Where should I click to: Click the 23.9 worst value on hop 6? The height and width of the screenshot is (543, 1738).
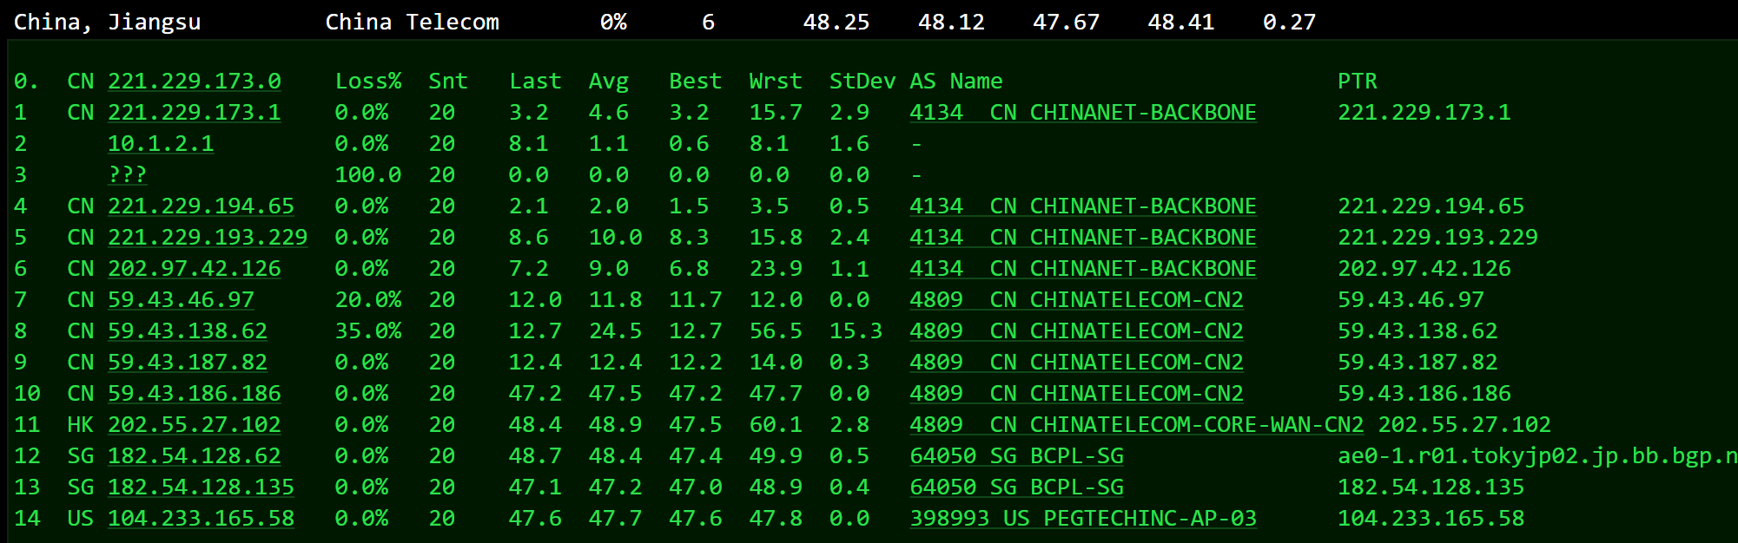776,269
